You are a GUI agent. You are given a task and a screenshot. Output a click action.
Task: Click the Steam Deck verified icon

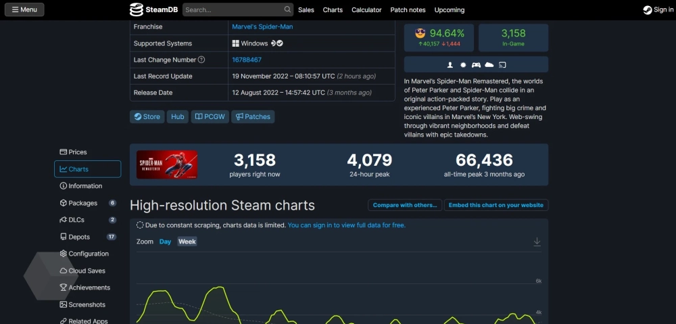click(276, 43)
